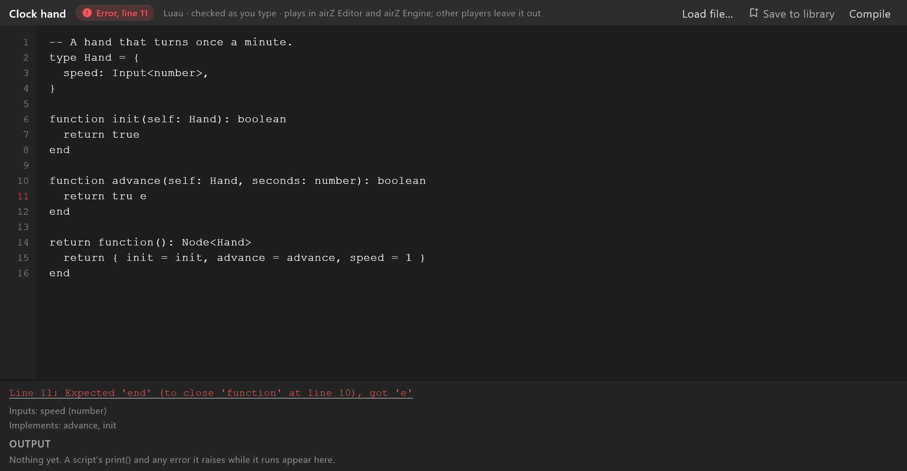Click the 'Implements: advance, init' info line
This screenshot has width=907, height=471.
63,425
